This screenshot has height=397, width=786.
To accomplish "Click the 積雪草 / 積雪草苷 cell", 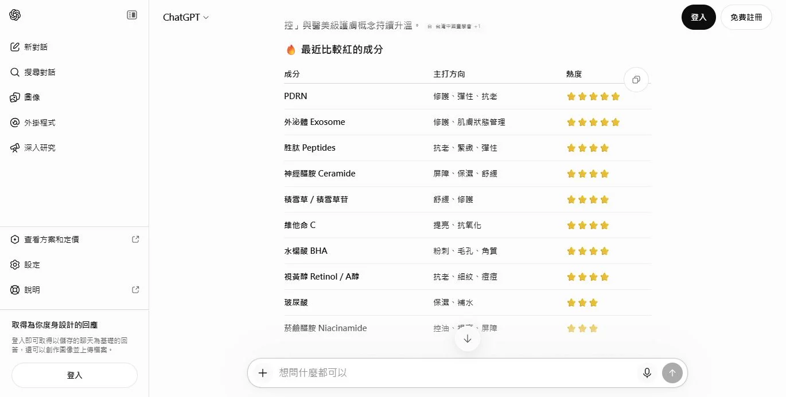I will point(316,199).
